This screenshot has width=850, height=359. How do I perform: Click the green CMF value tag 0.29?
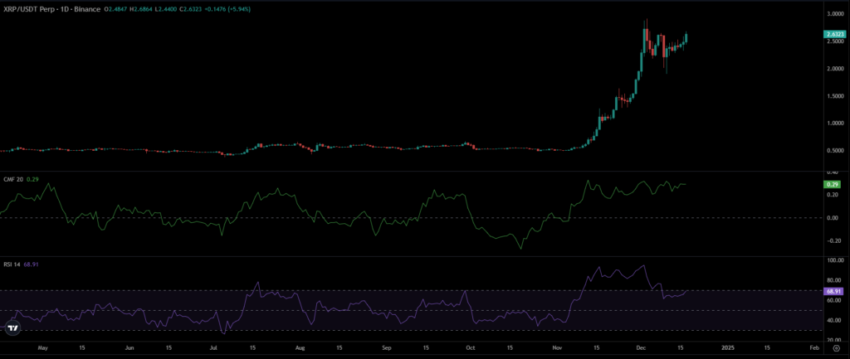tap(832, 184)
